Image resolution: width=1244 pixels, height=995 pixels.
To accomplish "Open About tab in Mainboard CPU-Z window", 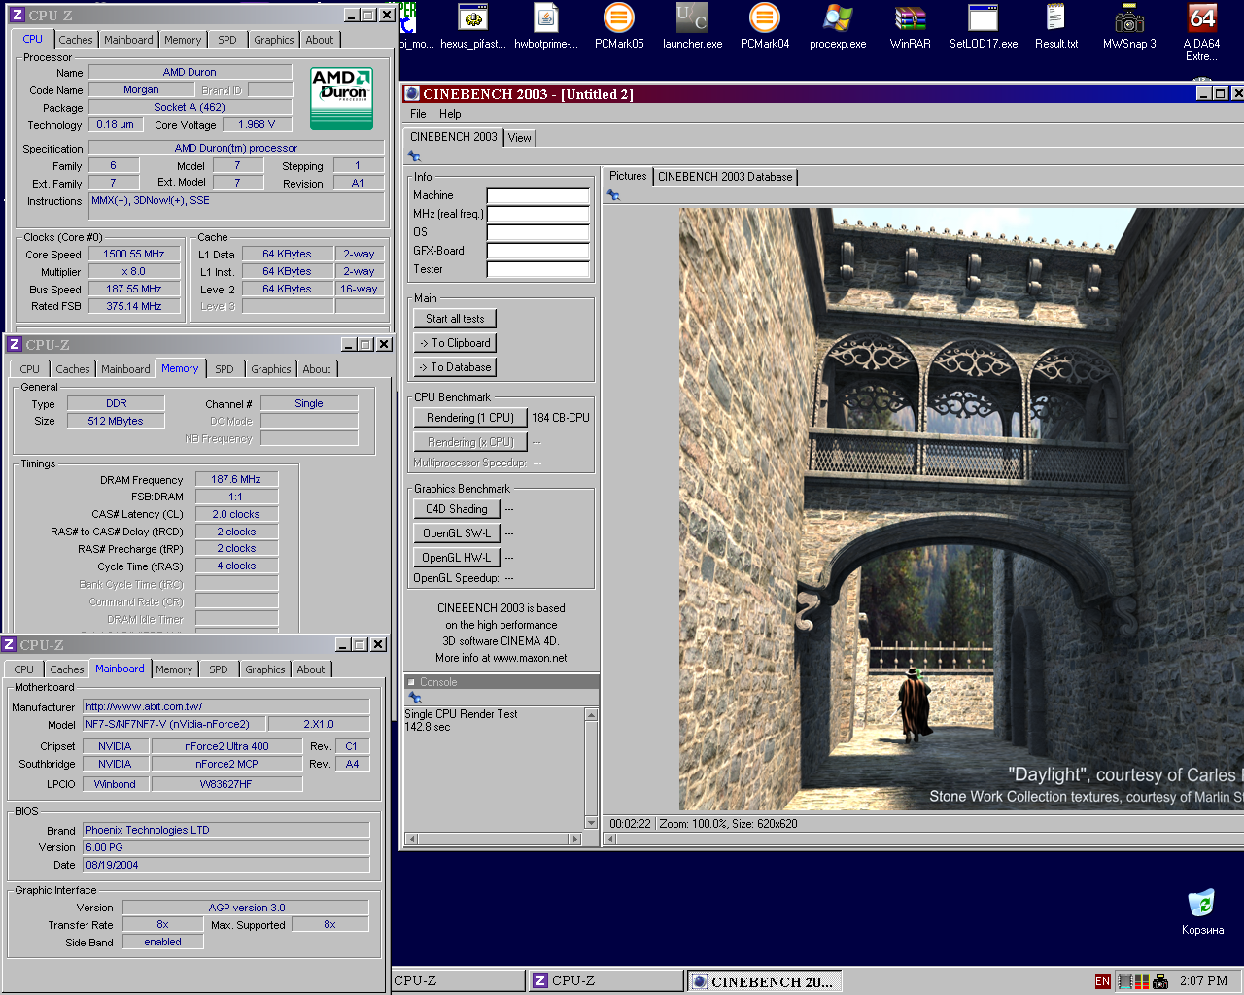I will pyautogui.click(x=311, y=669).
